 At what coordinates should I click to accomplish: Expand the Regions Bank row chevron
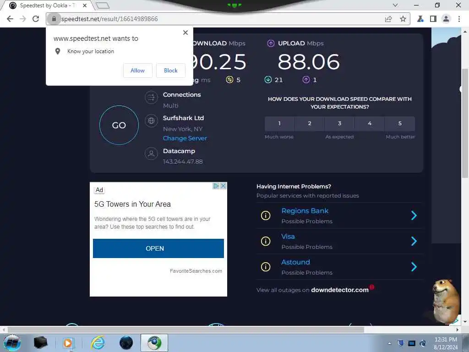click(x=414, y=215)
